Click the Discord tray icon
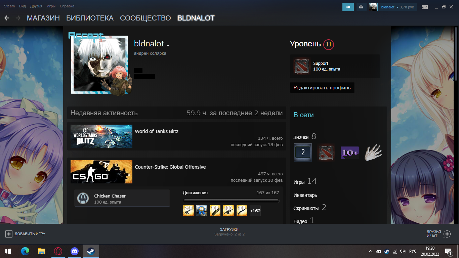Screen dimensions: 459x258 click(x=379, y=251)
